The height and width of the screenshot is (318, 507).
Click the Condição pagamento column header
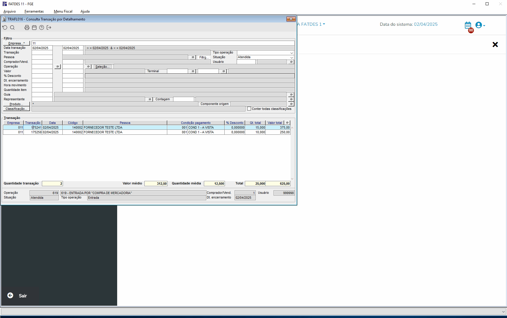click(x=196, y=123)
